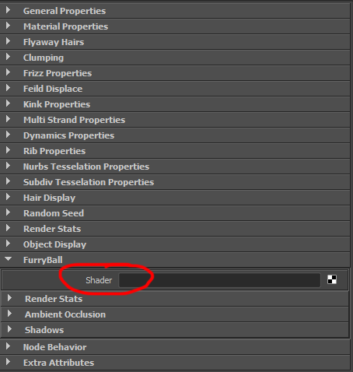
Task: Expand Frizz Properties arrow
Action: click(8, 72)
